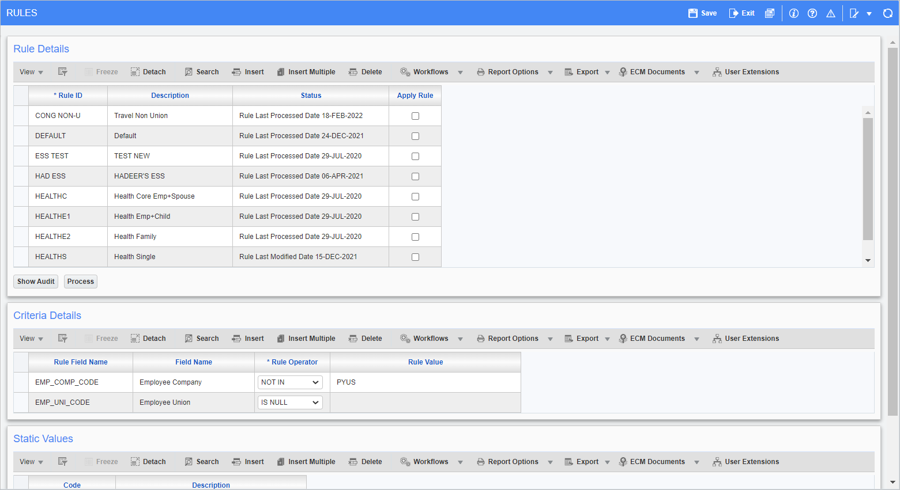Open the IS NULL rule operator dropdown
900x490 pixels.
click(x=290, y=402)
